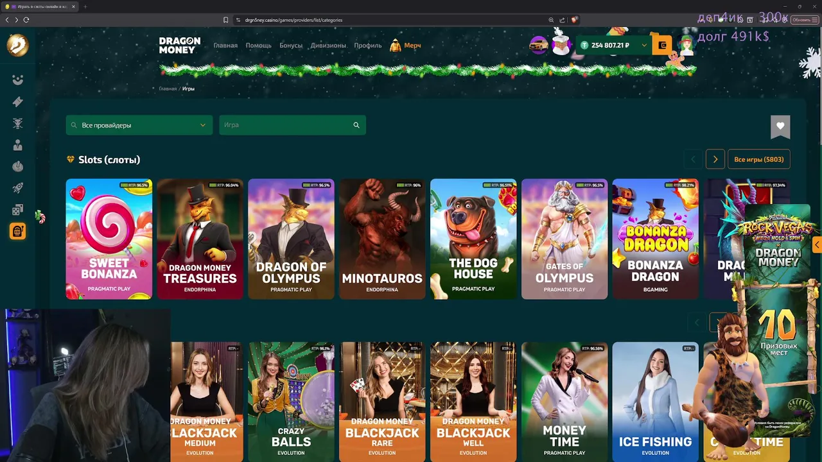Screen dimensions: 822x462
Task: Open Профиль in top navigation
Action: click(367, 46)
